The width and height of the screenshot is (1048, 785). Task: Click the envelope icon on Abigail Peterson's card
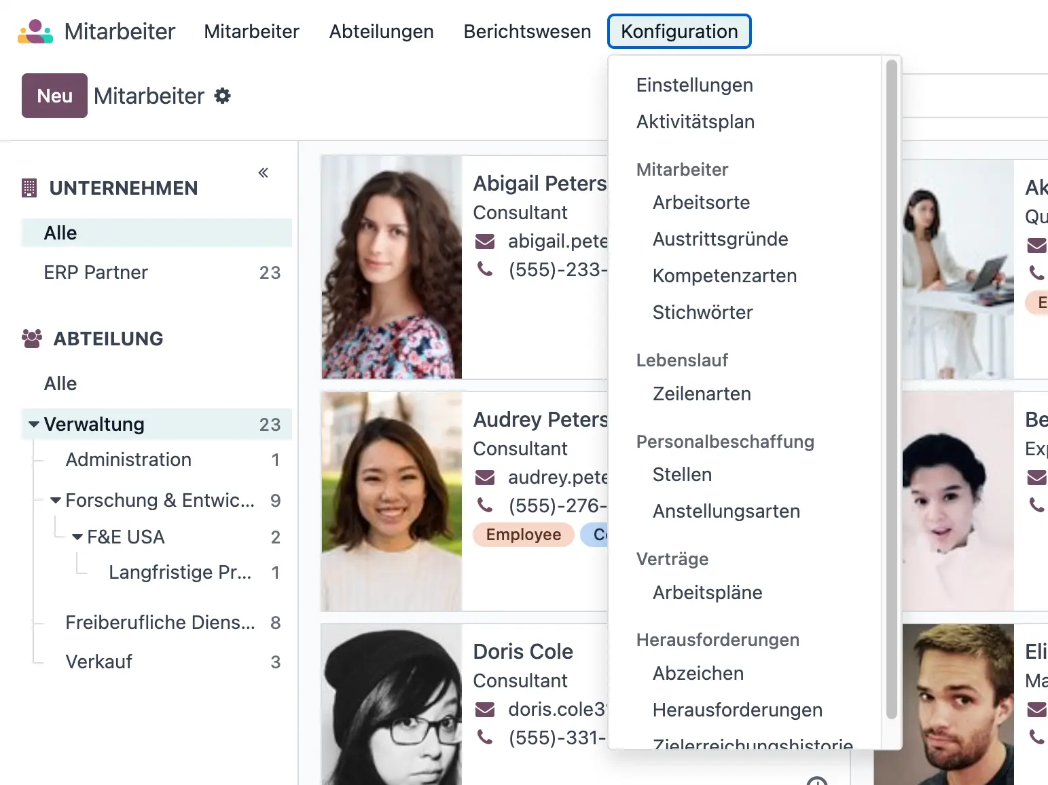click(x=485, y=242)
